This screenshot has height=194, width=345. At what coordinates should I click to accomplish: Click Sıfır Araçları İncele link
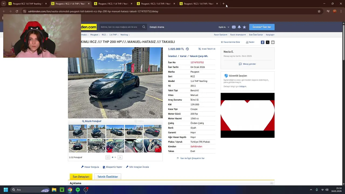[x=137, y=167]
